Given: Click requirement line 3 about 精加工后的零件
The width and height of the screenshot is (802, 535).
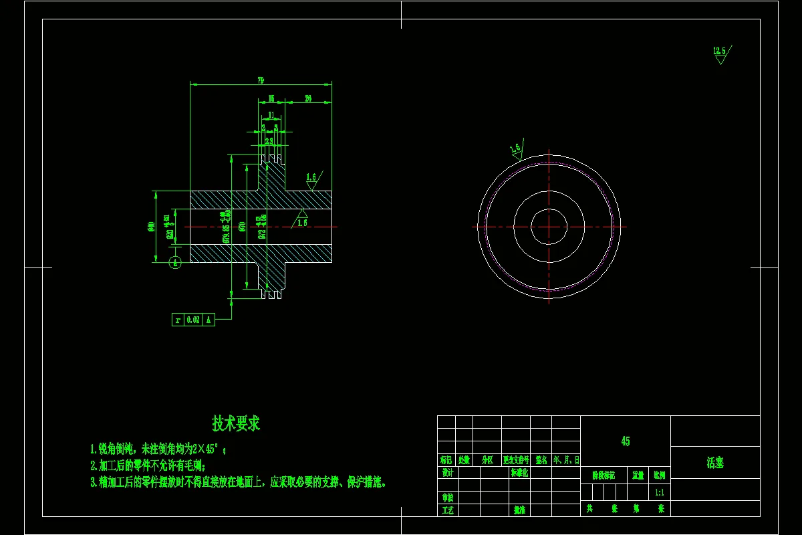Looking at the screenshot, I should [x=239, y=481].
